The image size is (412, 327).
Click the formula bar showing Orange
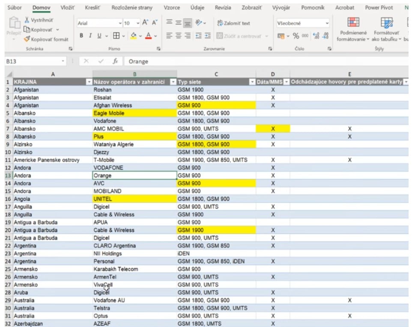tap(266, 61)
